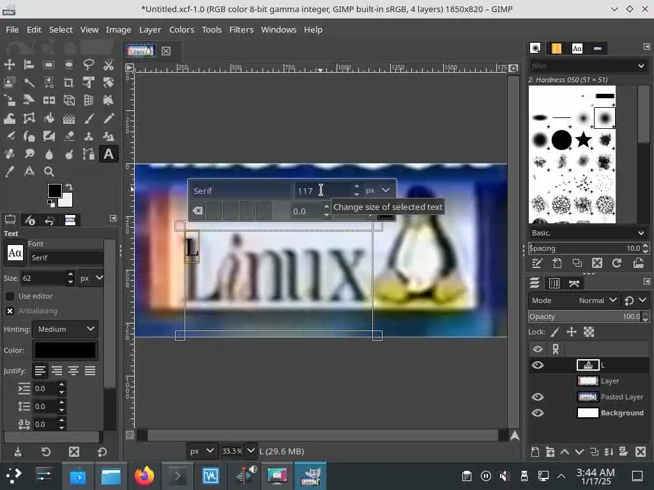Swap foreground and background colors
The image size is (654, 490).
[x=69, y=187]
